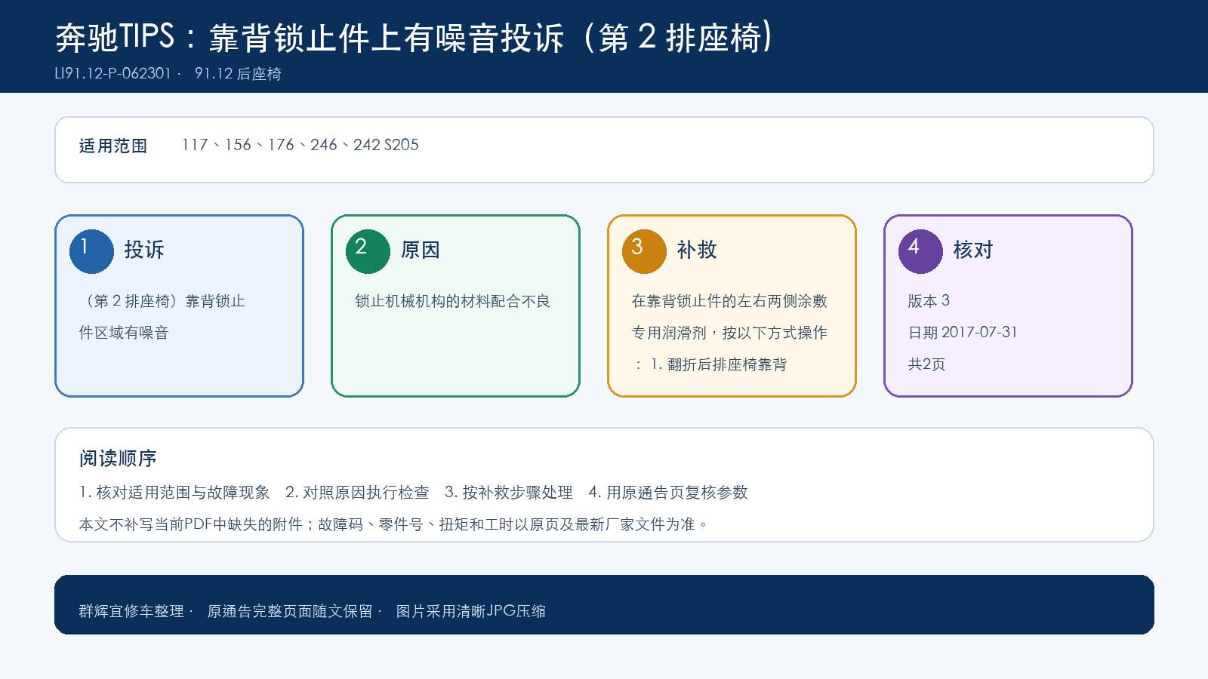Click the blue number 1 circle
The height and width of the screenshot is (679, 1208).
click(x=91, y=251)
